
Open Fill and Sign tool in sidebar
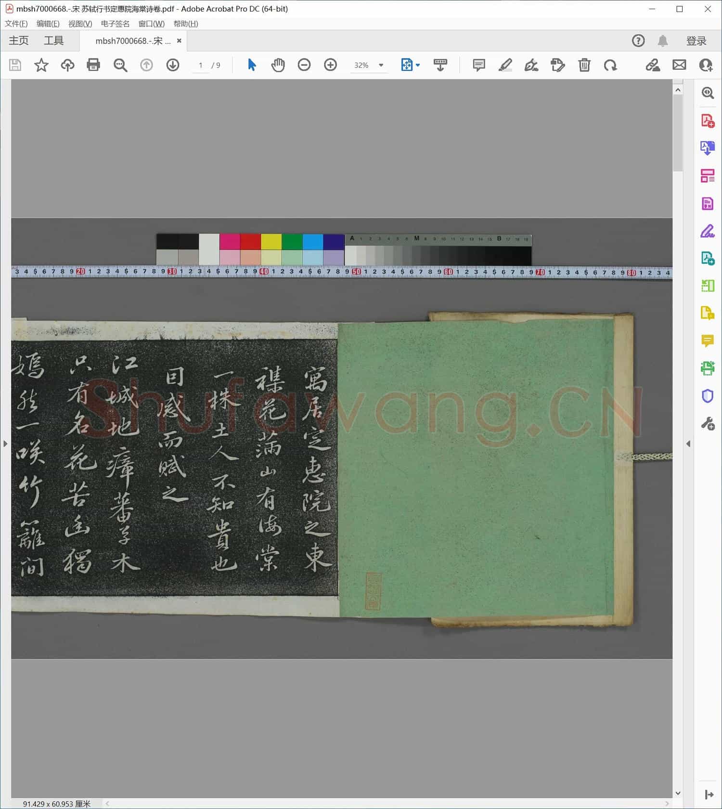(708, 231)
